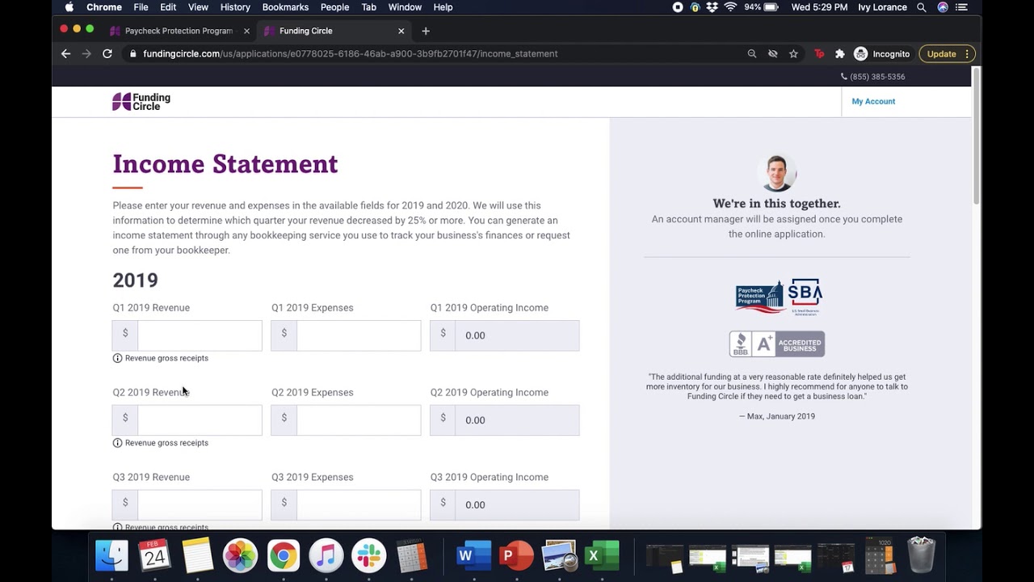Open the Trash in the dock
The image size is (1034, 582).
[921, 555]
